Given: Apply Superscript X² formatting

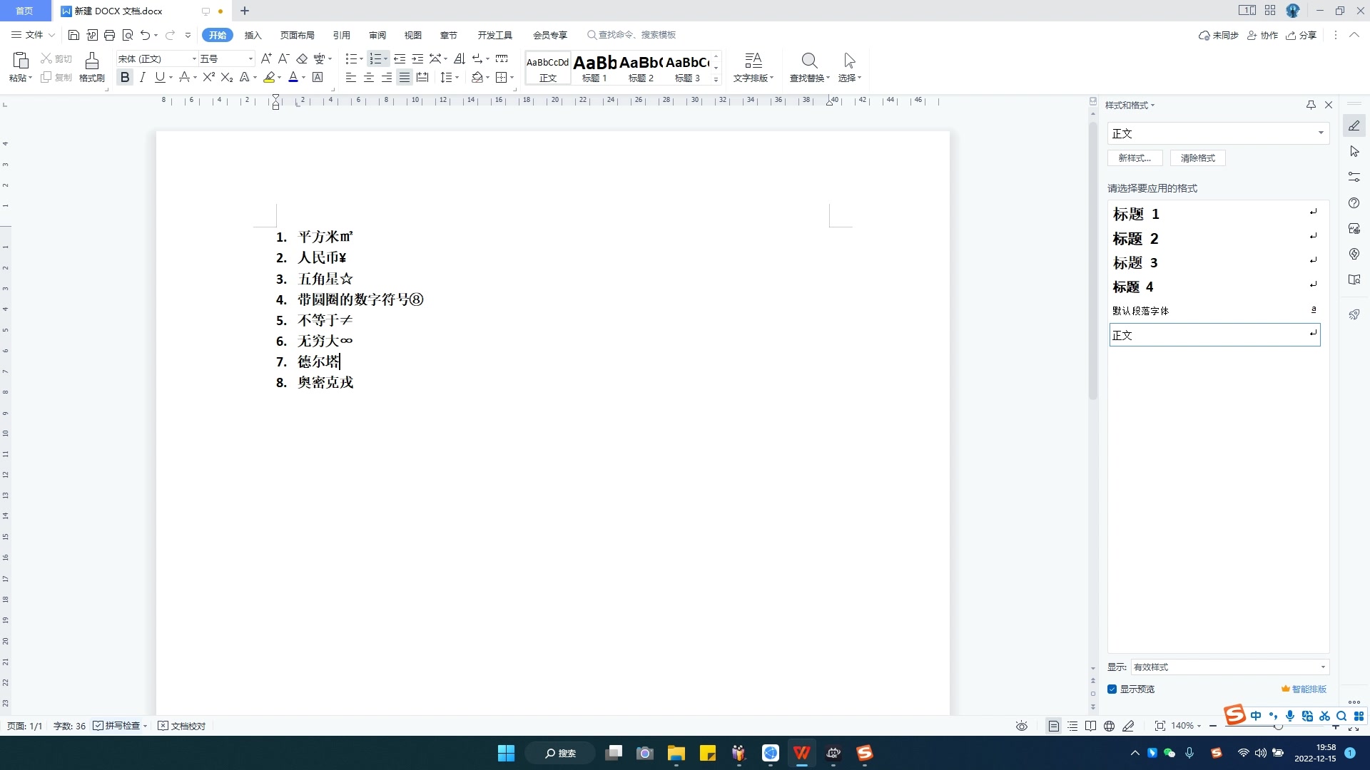Looking at the screenshot, I should coord(209,77).
